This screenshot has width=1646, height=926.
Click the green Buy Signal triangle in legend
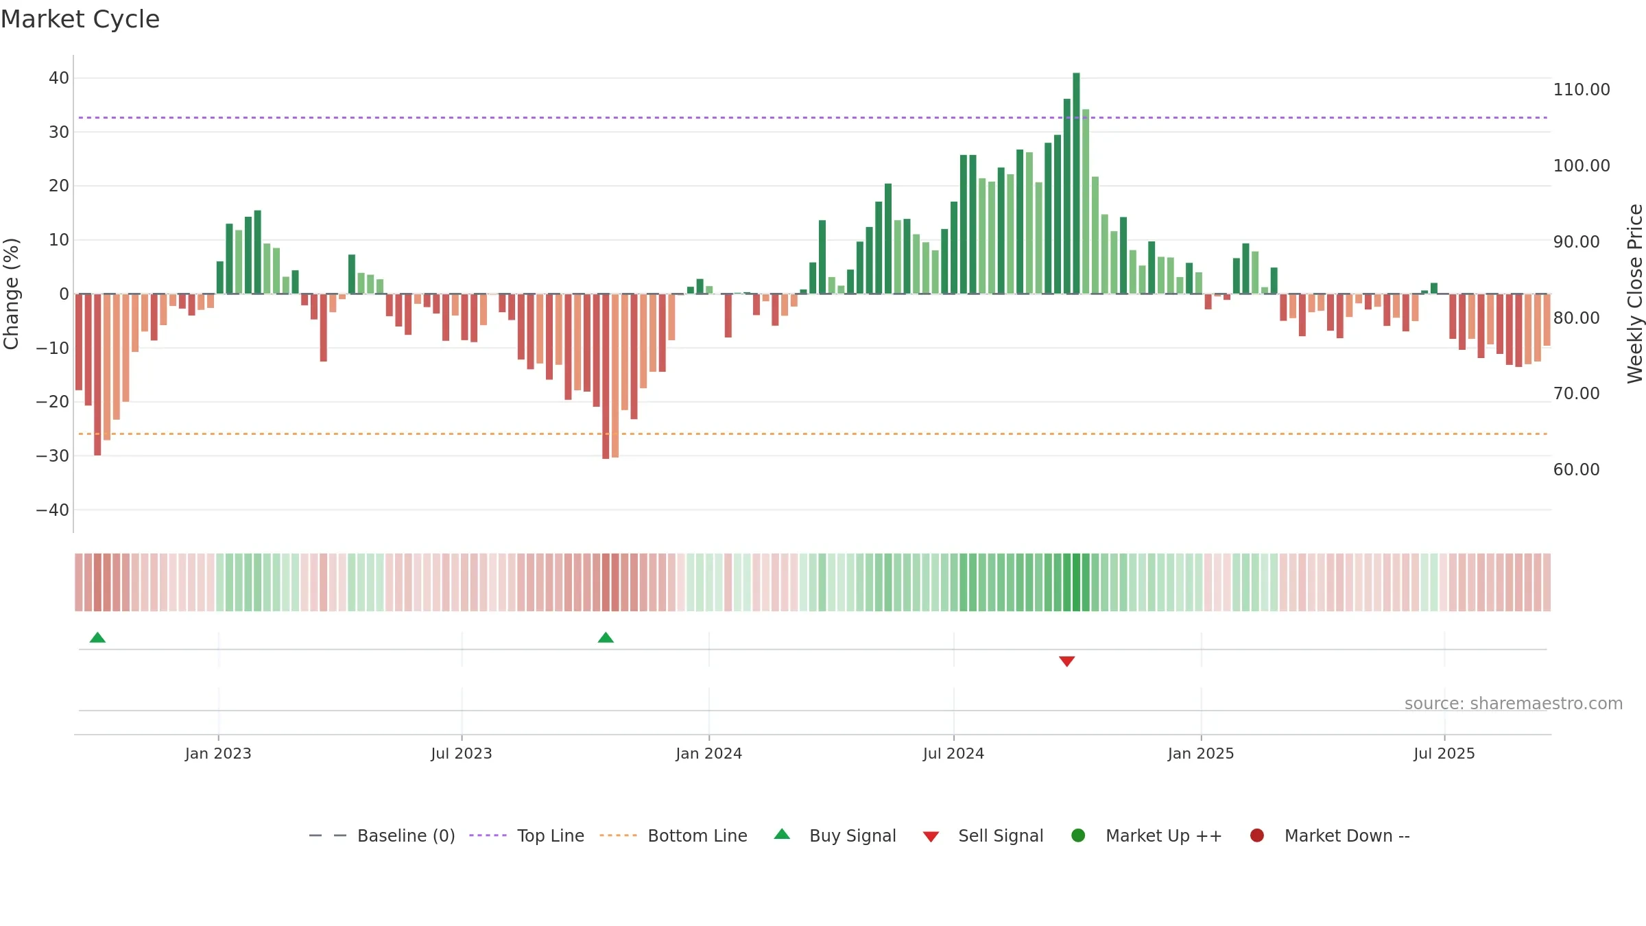point(782,834)
